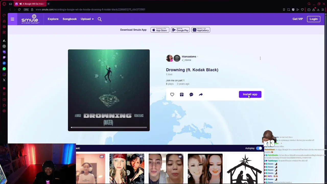This screenshot has width=327, height=184.
Task: Open next video with Santa hat woman
Action: click(127, 169)
